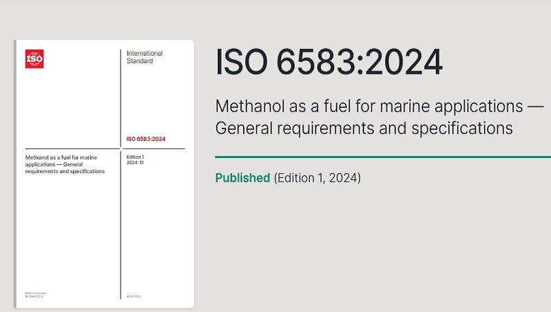Click "Edition 1 2024-11" on the cover
Screen dimensions: 551x312
point(136,161)
